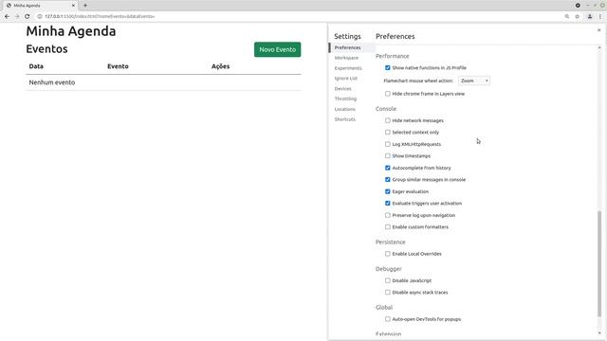Check Disable async stack traces
Viewport: 607px width, 341px height.
point(388,293)
